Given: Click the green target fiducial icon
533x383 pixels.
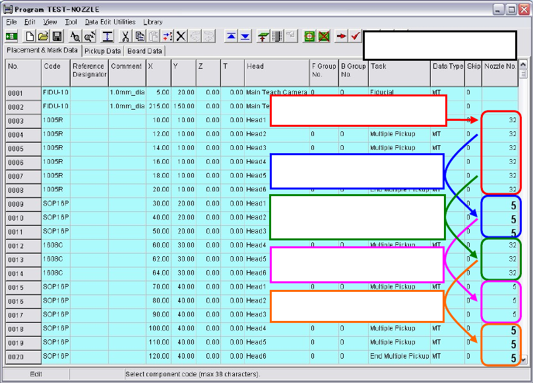Looking at the screenshot, I should [309, 36].
